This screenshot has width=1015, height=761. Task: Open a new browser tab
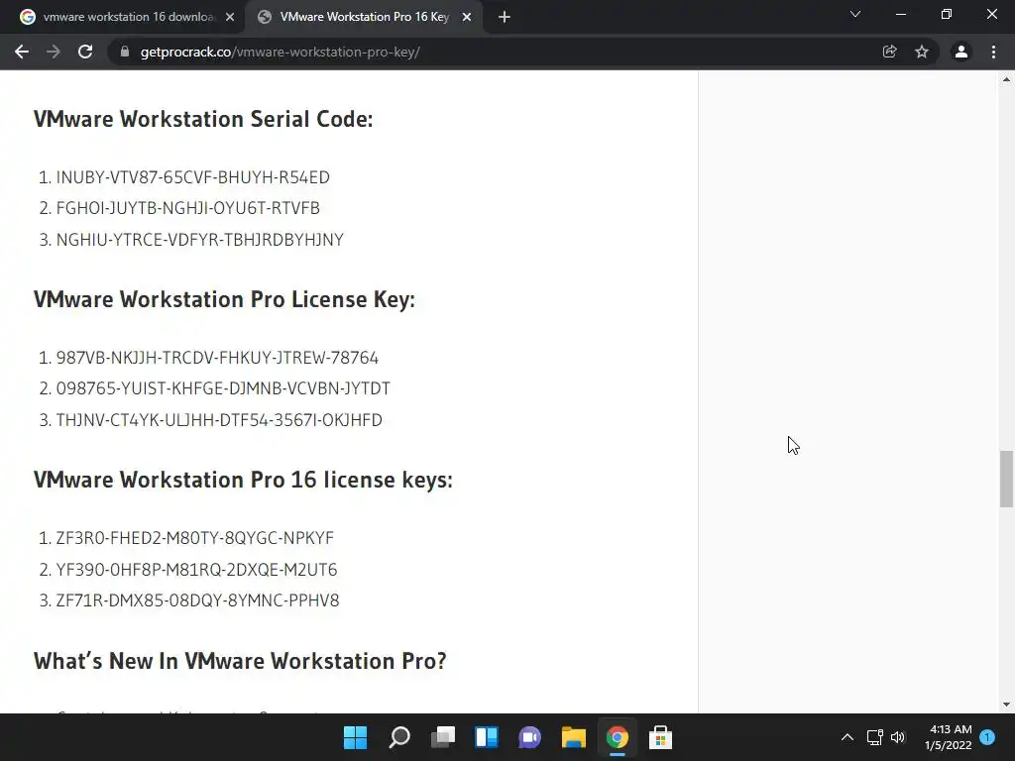[x=505, y=18]
